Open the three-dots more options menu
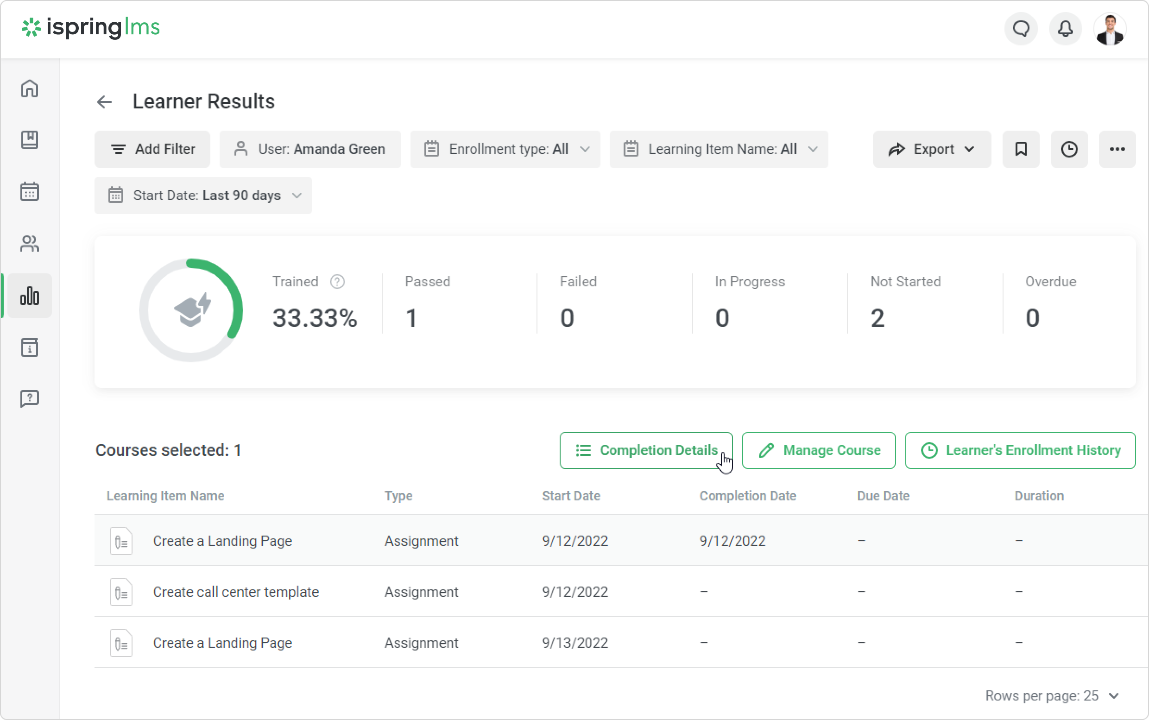1149x720 pixels. (x=1117, y=149)
